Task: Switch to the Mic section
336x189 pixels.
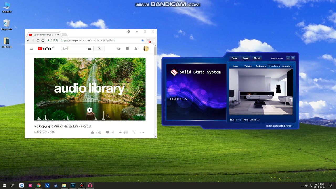Action: (x=246, y=120)
